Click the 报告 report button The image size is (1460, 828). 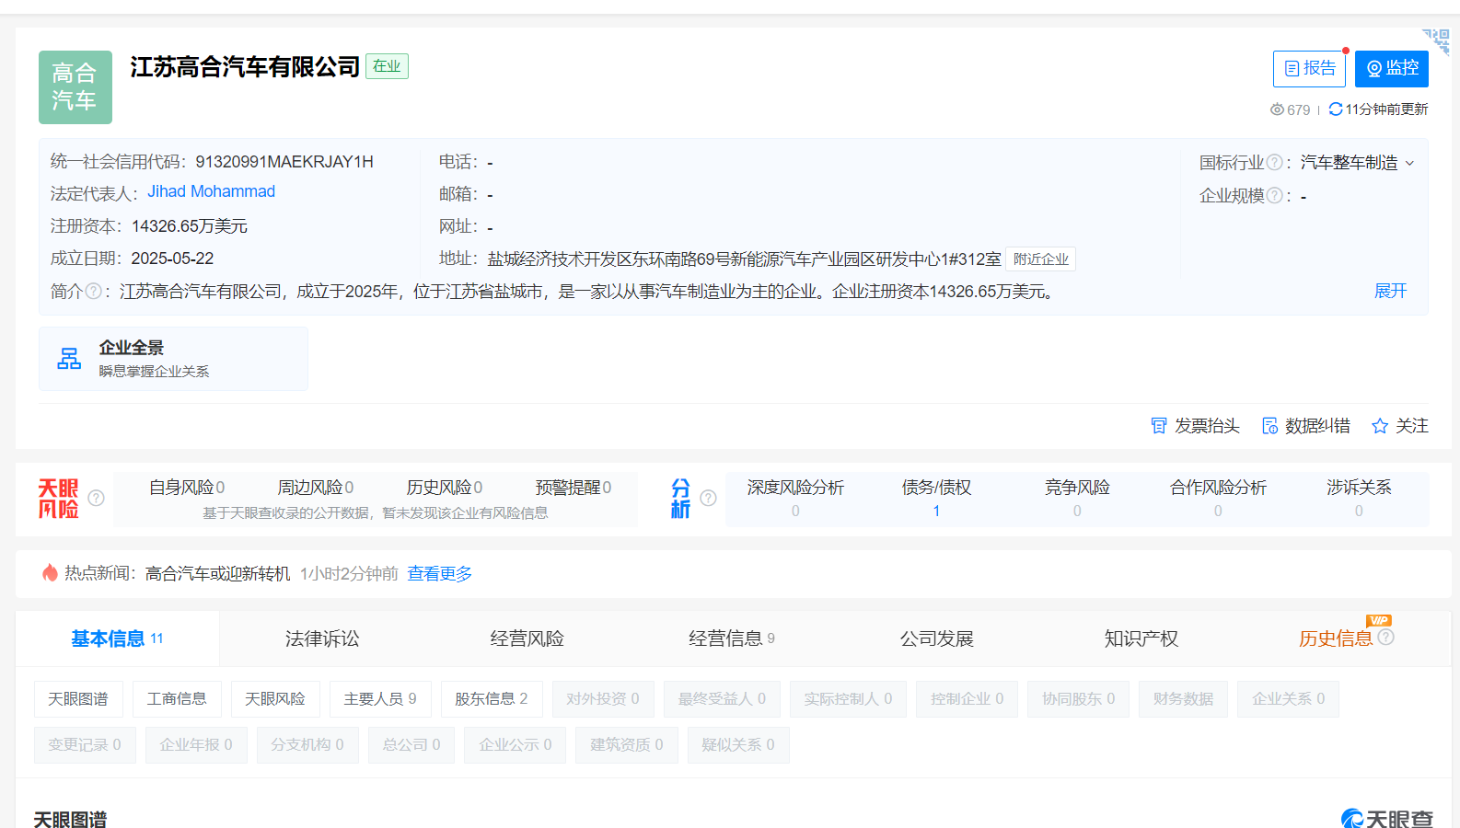pos(1309,69)
